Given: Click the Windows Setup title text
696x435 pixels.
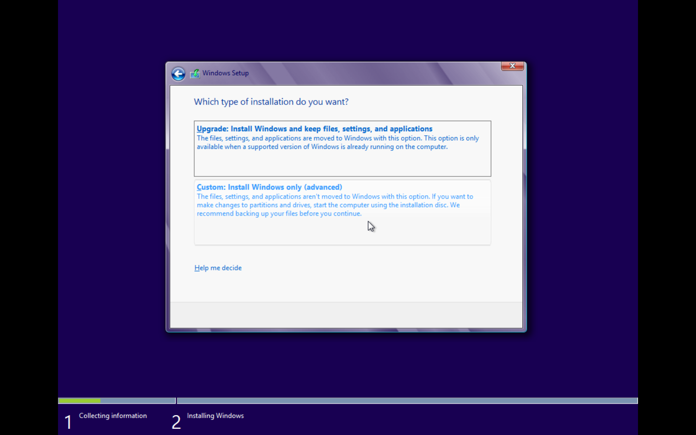Looking at the screenshot, I should coord(225,73).
